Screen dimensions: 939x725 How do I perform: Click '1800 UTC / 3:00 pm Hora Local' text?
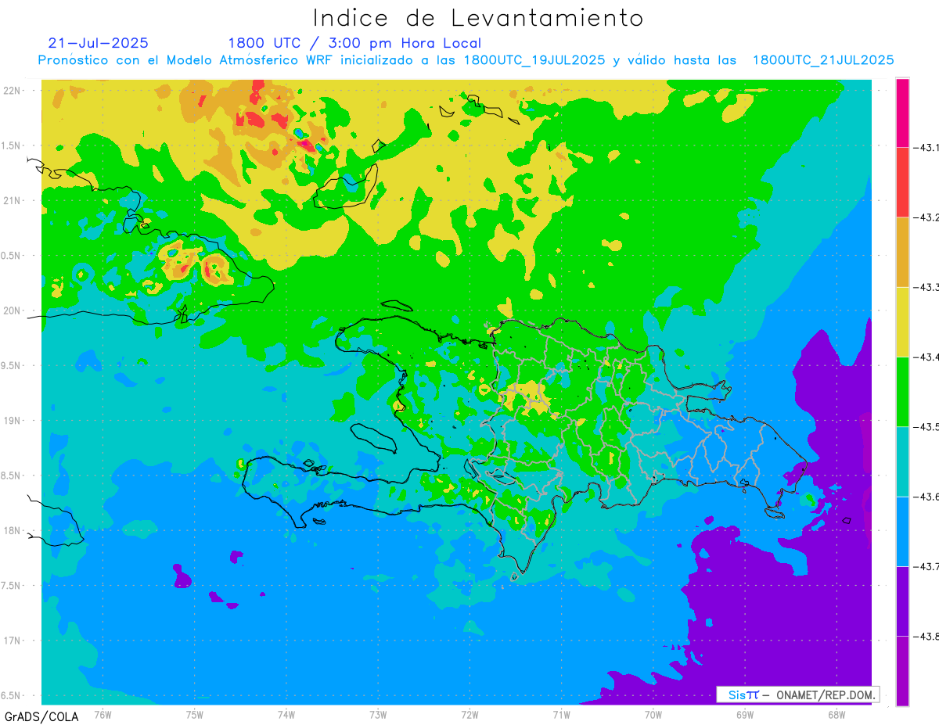coord(354,43)
